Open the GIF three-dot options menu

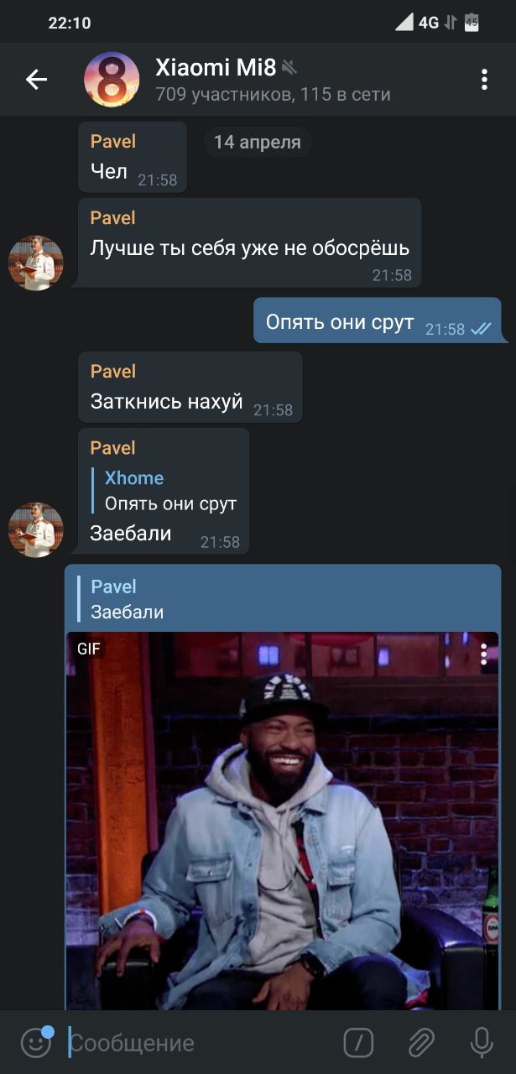(483, 654)
